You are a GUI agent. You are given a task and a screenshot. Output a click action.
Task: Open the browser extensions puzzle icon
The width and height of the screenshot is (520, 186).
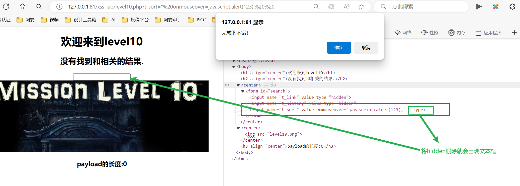(512, 7)
